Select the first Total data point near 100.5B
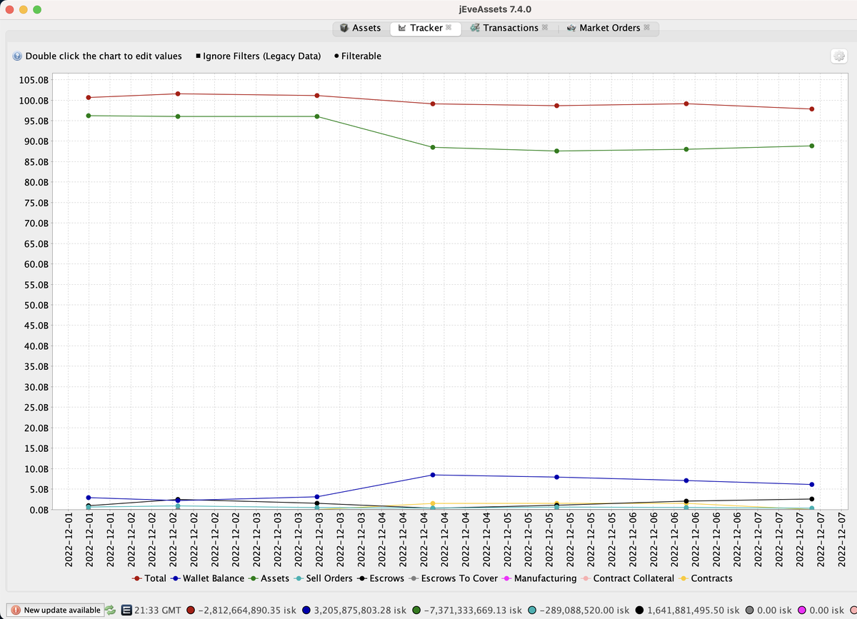The height and width of the screenshot is (619, 857). pyautogui.click(x=89, y=97)
